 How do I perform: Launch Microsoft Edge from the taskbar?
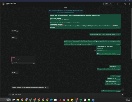click(51, 100)
